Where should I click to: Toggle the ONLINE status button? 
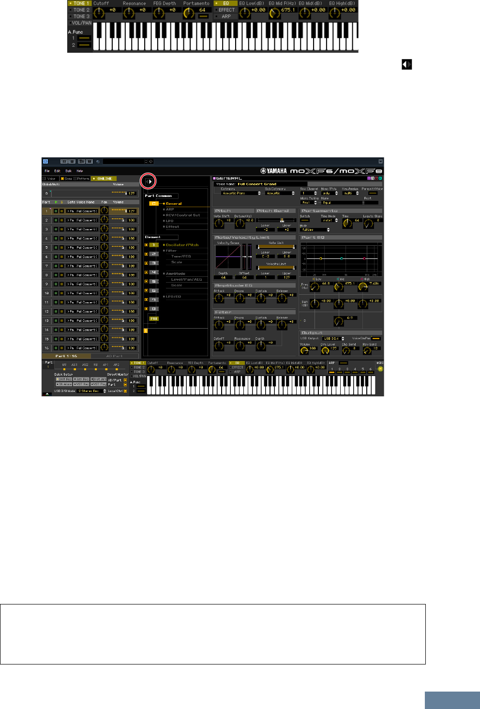point(103,179)
